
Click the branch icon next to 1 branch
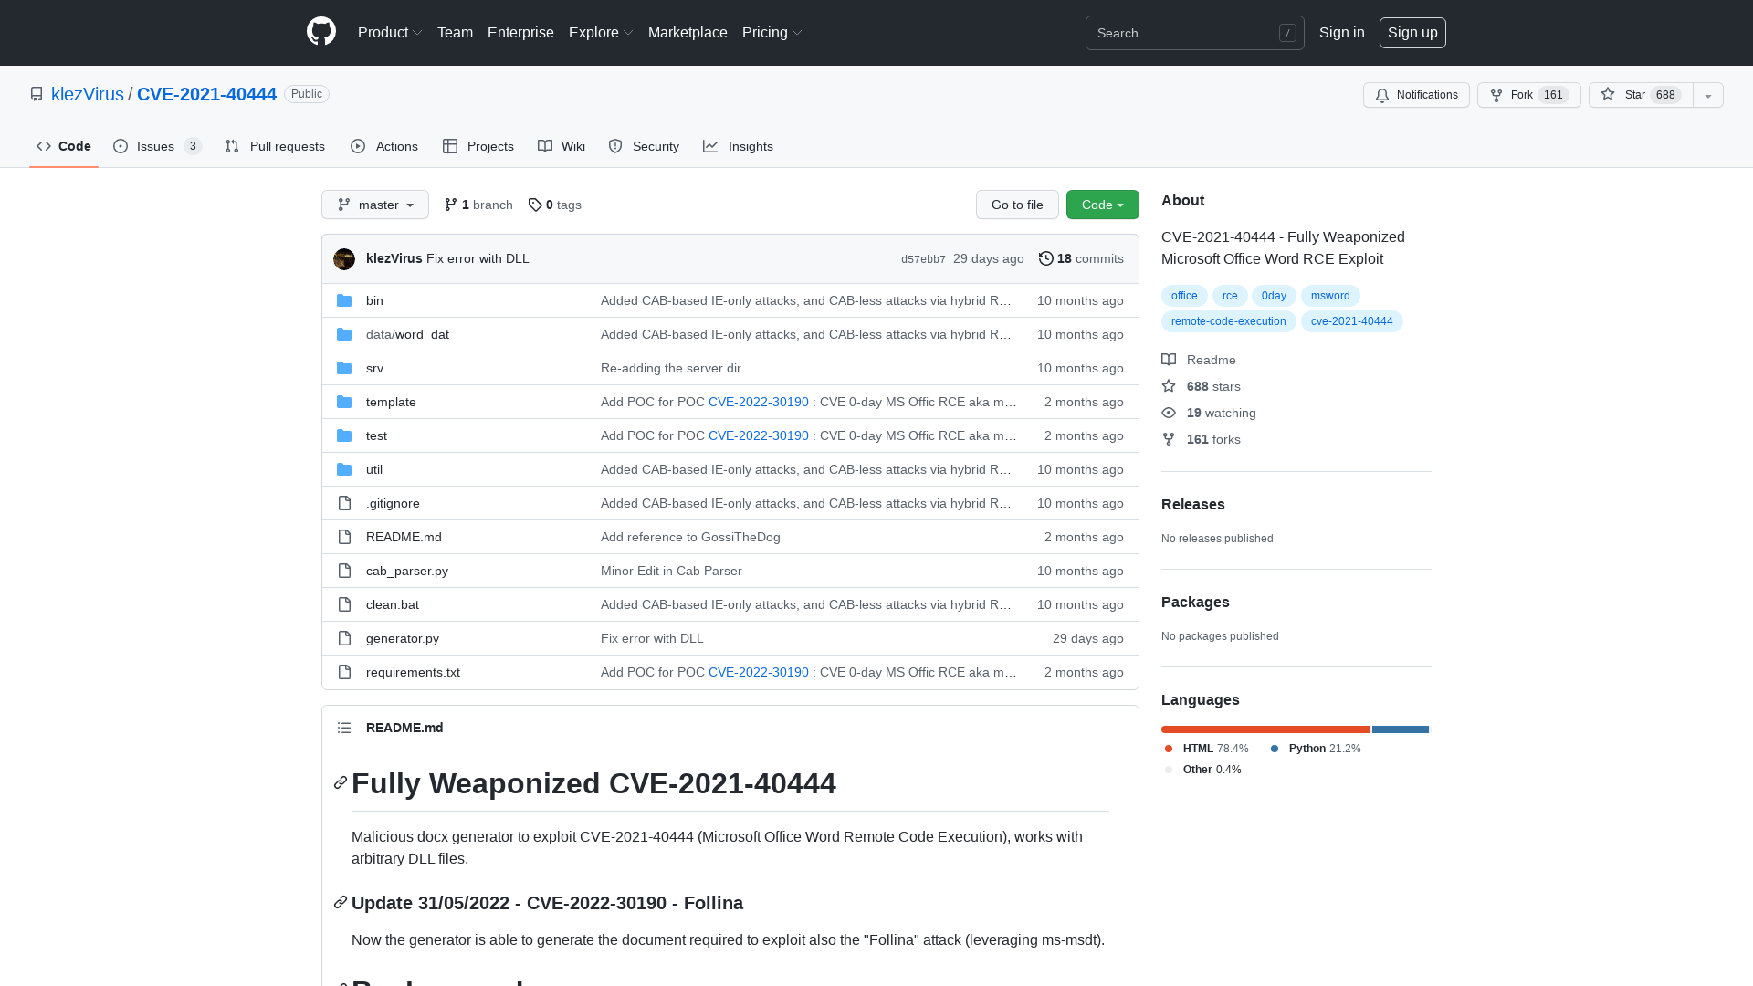pyautogui.click(x=451, y=205)
